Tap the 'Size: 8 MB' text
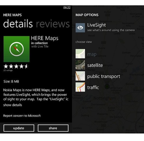 coord(11,81)
